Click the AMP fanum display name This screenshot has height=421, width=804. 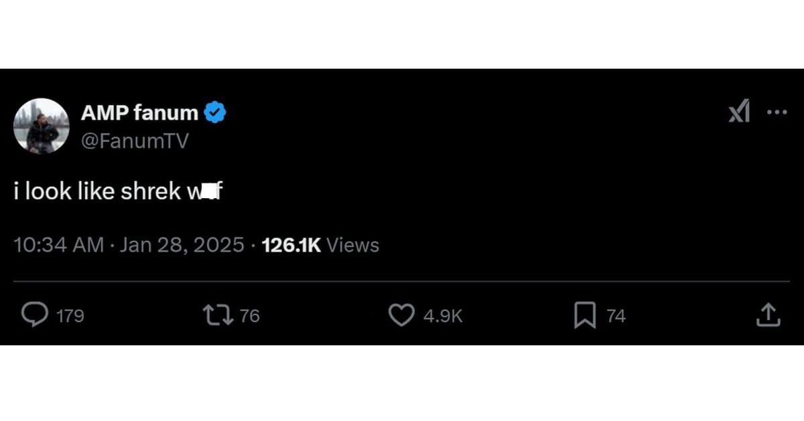coord(139,113)
